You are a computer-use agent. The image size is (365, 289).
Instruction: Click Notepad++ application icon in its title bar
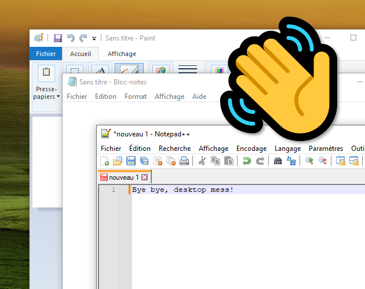point(105,134)
